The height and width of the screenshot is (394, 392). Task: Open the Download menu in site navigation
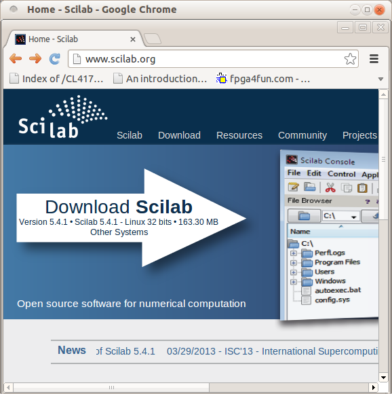(x=179, y=135)
